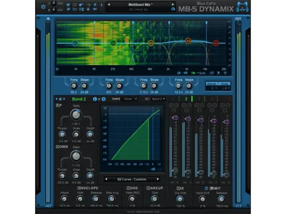Toggle the stereo display icon below the spectrum

click(179, 73)
